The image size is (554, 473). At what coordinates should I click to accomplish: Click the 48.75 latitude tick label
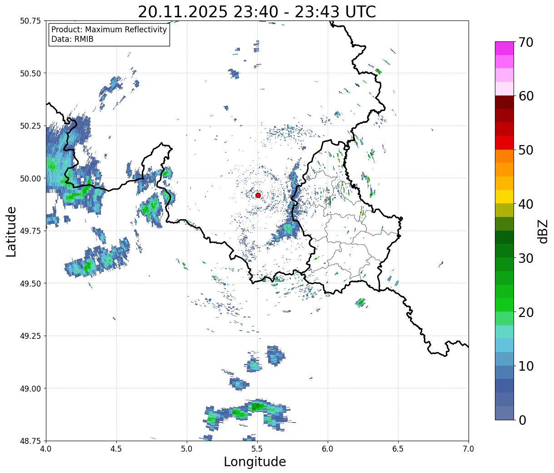(31, 441)
